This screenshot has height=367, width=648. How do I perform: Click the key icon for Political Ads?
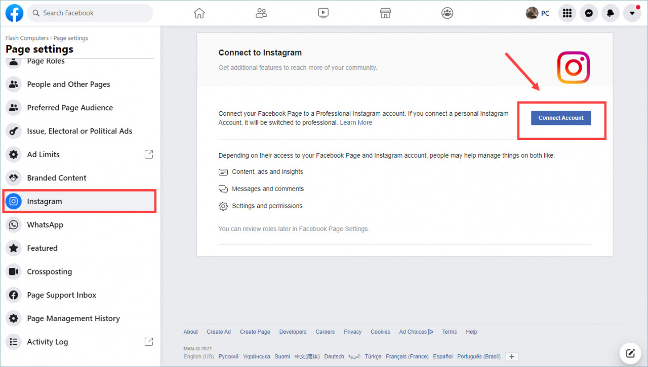(14, 131)
